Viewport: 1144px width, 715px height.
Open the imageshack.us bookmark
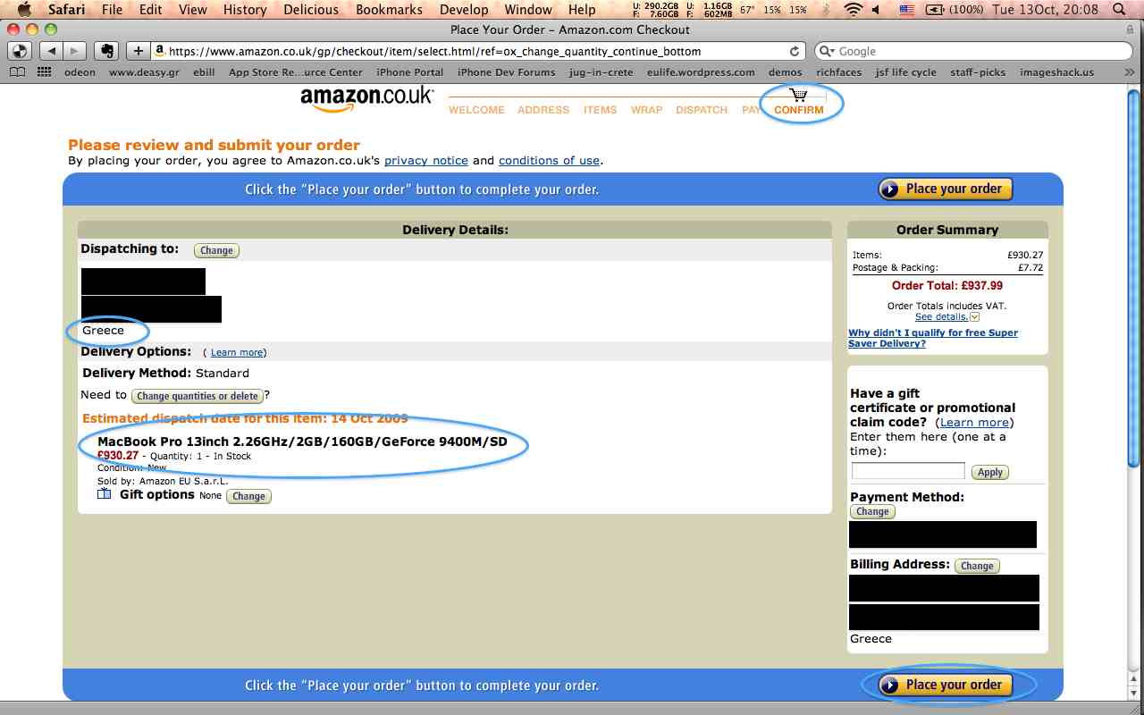(1056, 72)
